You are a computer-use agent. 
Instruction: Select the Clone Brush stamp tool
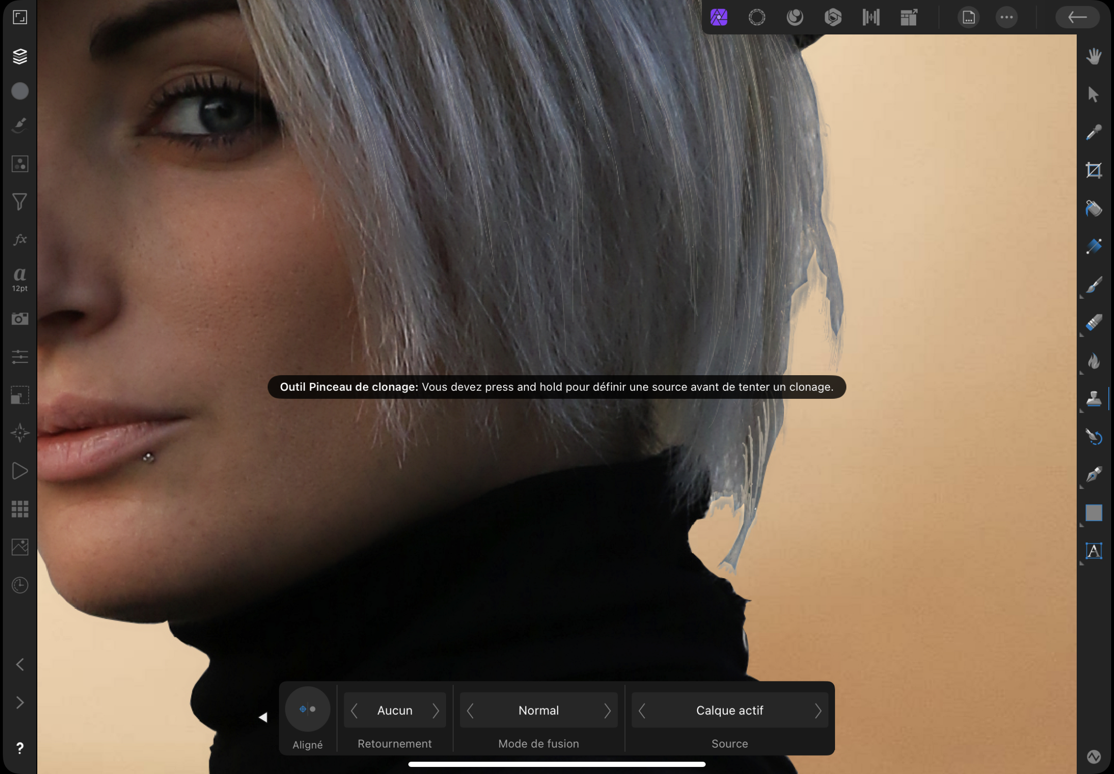coord(1094,399)
